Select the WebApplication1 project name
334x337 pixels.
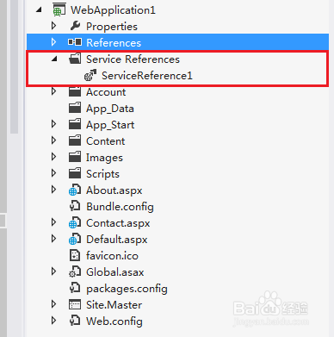(113, 10)
